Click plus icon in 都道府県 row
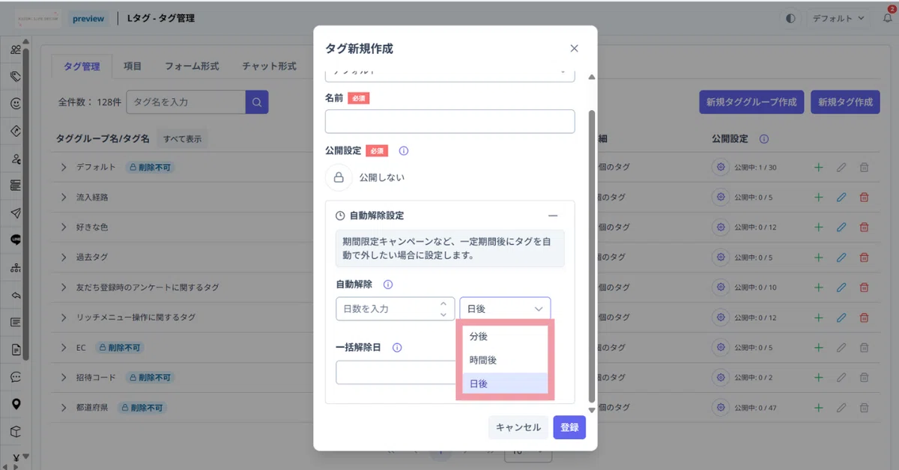 [818, 408]
